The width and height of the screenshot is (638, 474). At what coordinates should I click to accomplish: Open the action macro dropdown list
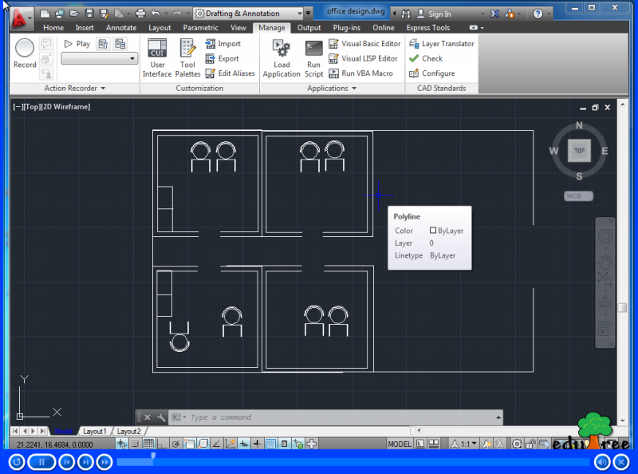click(x=99, y=58)
